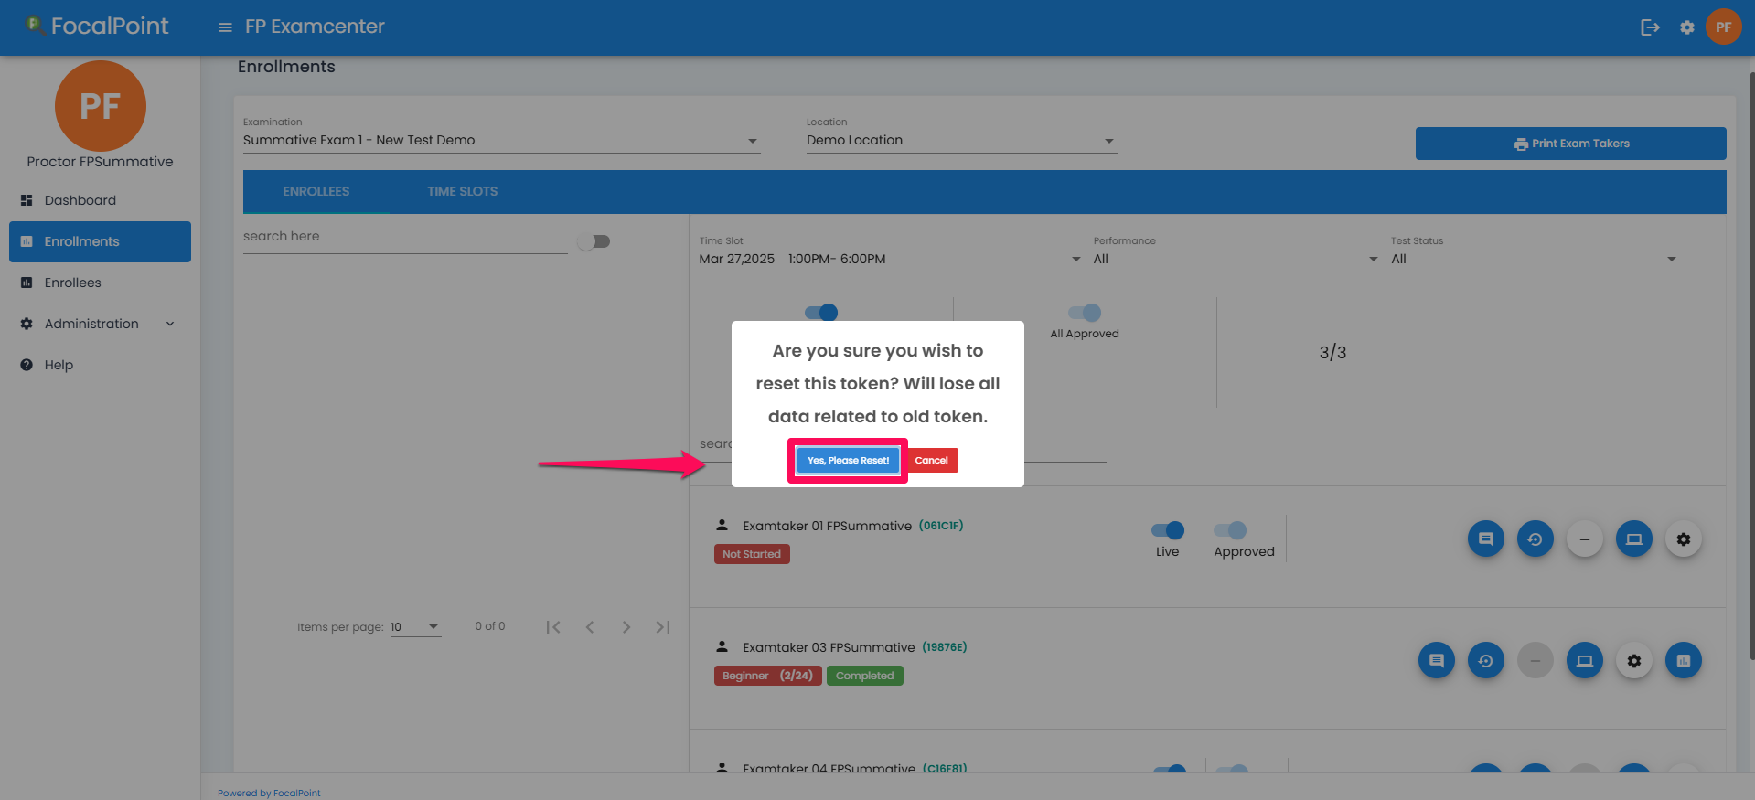Open settings gear in top header
Viewport: 1755px width, 800px height.
coord(1687,27)
